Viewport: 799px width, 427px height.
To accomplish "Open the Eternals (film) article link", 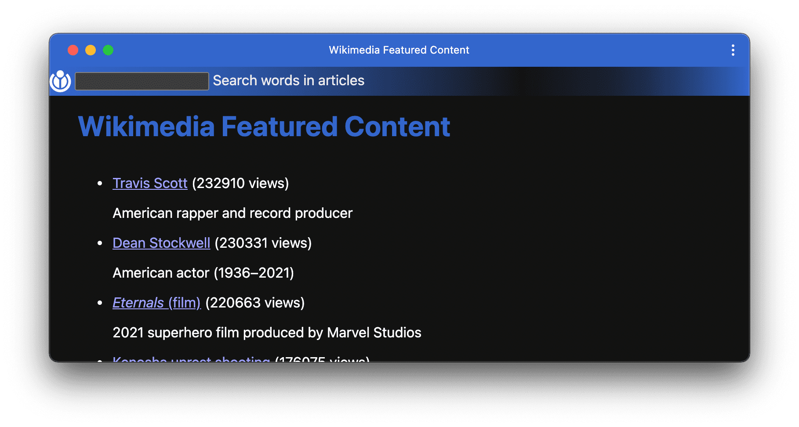I will coord(156,303).
